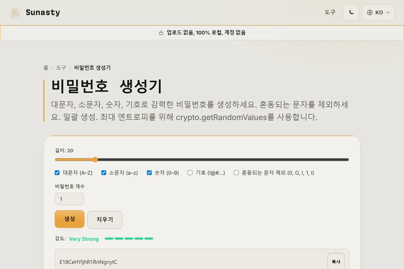Enable 혼동되는 문자 제외 checkbox
The width and height of the screenshot is (404, 269).
coord(236,173)
